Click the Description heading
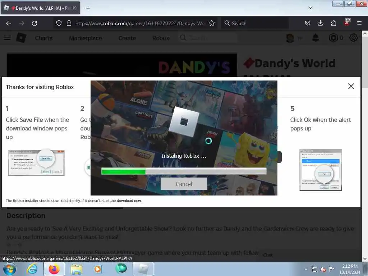The image size is (368, 276). pyautogui.click(x=26, y=216)
